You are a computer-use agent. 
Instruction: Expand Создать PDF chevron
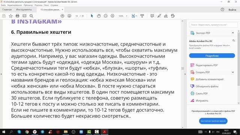click(x=233, y=72)
